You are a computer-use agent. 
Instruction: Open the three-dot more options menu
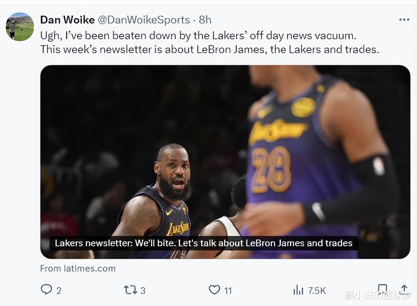tap(404, 20)
